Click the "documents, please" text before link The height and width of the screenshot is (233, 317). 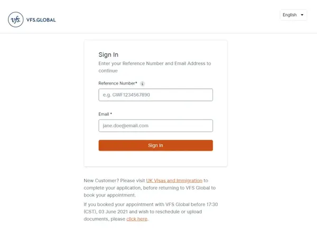click(104, 219)
